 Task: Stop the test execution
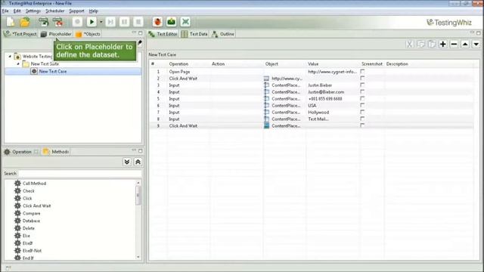(138, 22)
